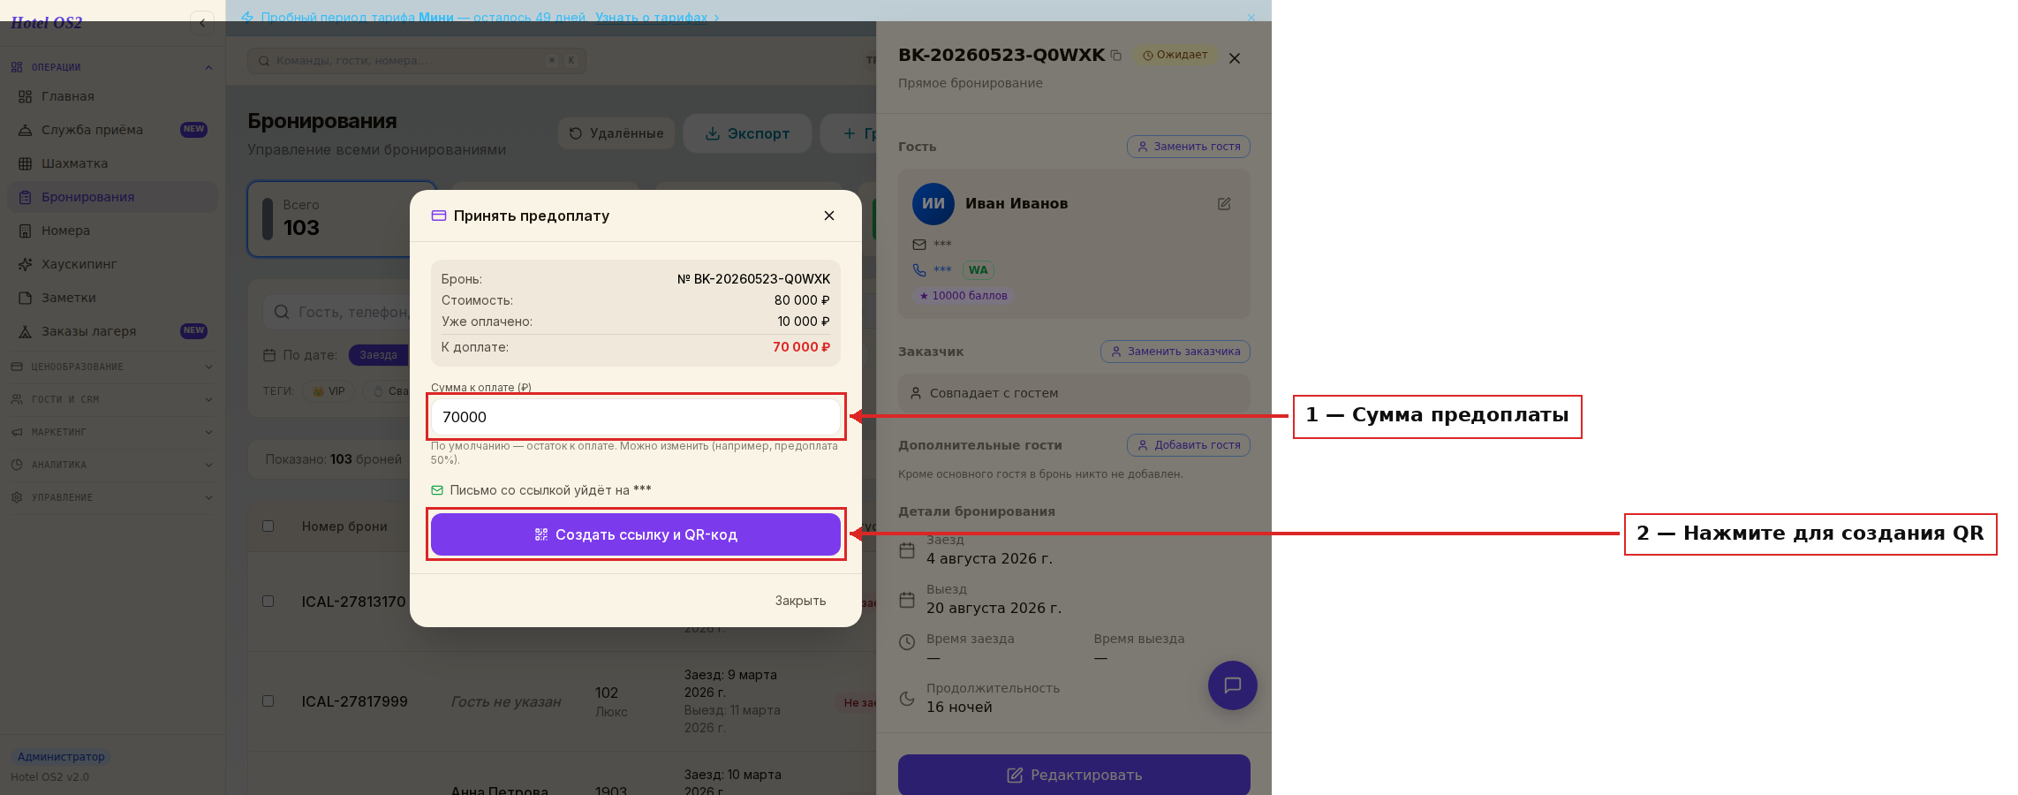Viewport: 2018px width, 795px height.
Task: Edit guest Иван Иванов with pencil icon
Action: pyautogui.click(x=1224, y=204)
